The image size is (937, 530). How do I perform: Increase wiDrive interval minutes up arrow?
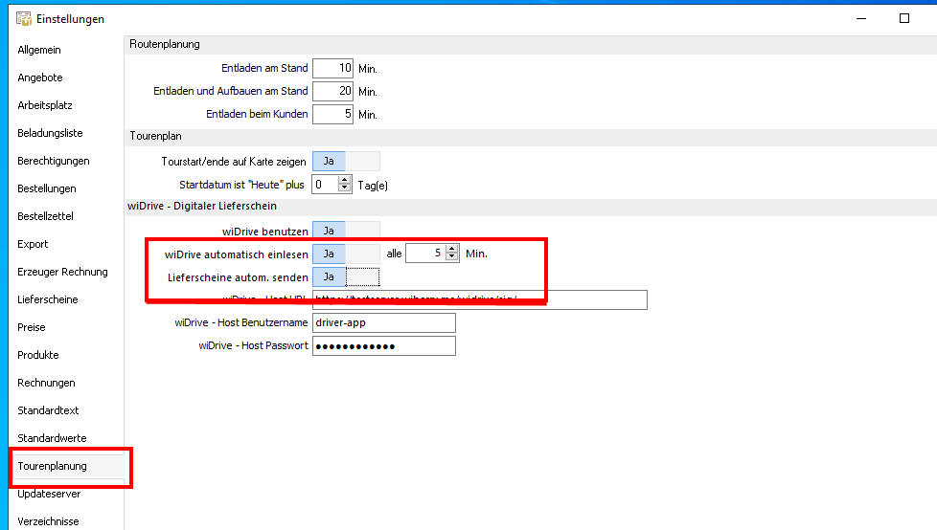point(452,249)
